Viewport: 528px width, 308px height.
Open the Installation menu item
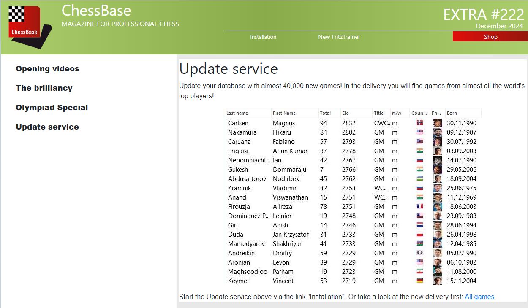(263, 37)
